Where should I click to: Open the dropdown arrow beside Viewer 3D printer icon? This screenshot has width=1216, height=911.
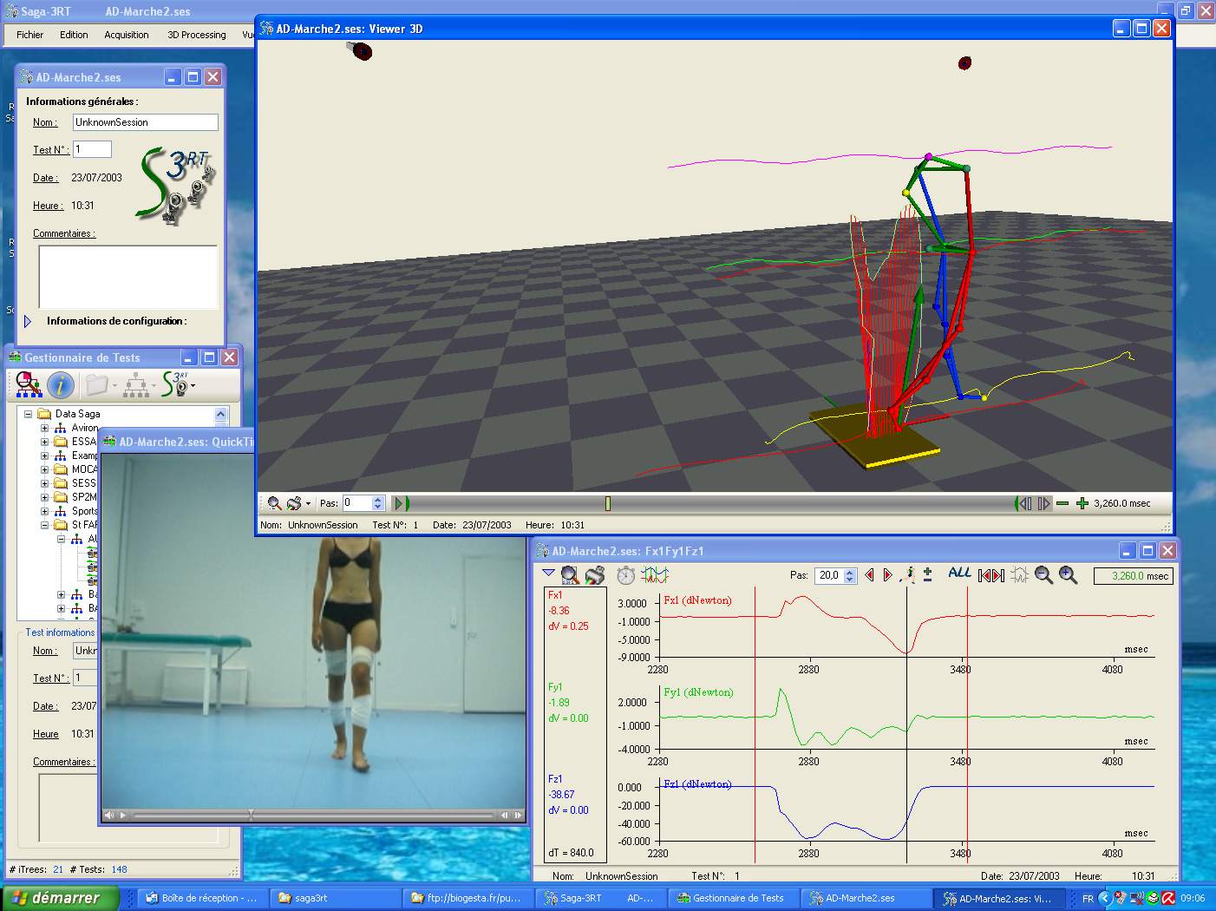[x=308, y=504]
